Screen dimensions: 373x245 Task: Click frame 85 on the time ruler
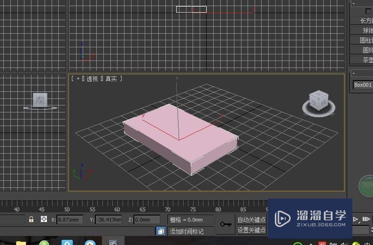click(x=243, y=209)
